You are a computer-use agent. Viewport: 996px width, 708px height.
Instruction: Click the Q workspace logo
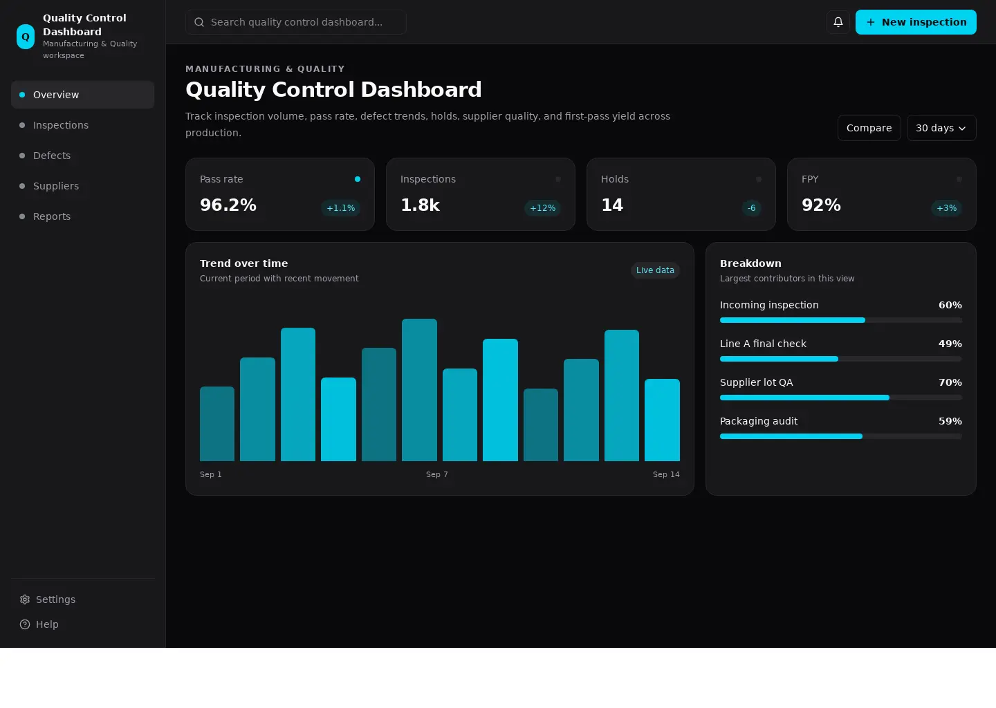(26, 37)
